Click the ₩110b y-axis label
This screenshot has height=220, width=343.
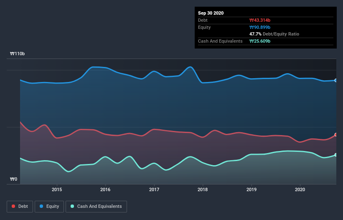tap(17, 54)
